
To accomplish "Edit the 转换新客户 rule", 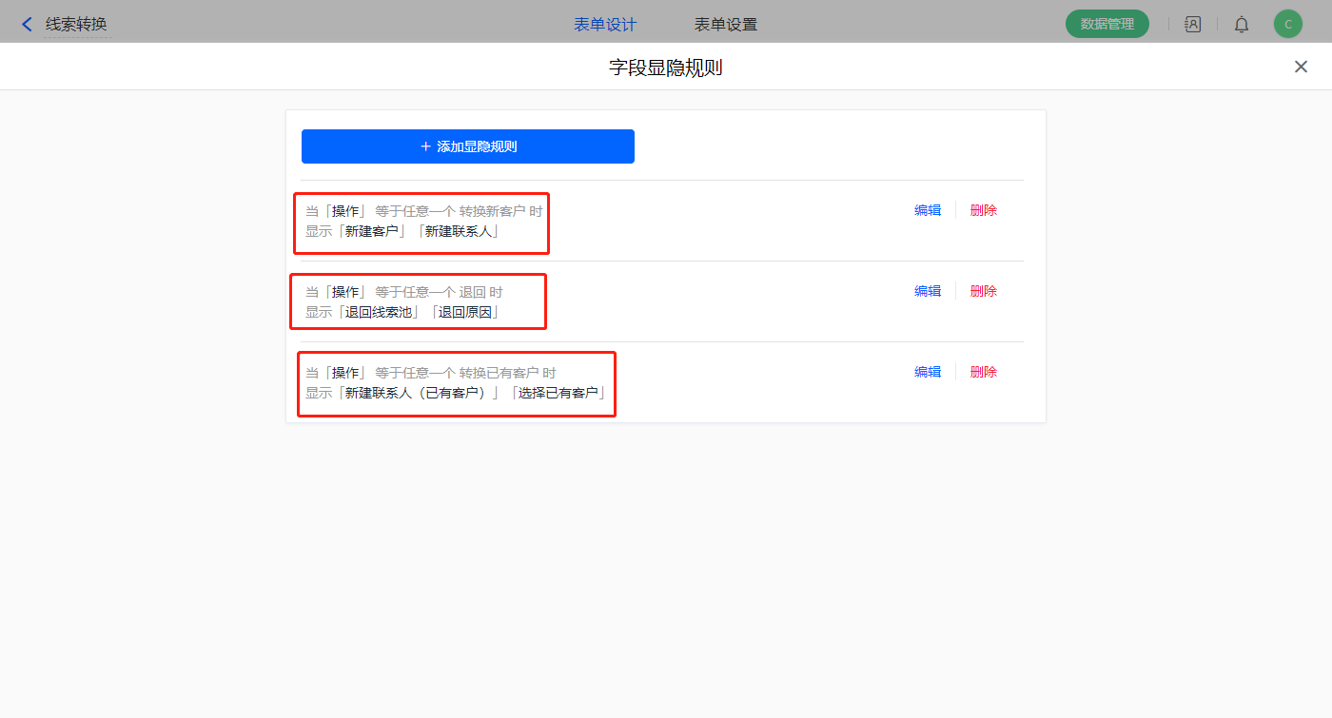I will pos(928,210).
